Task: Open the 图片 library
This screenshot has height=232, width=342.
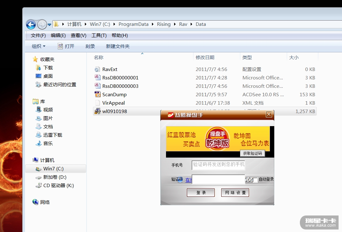Action: coord(45,118)
